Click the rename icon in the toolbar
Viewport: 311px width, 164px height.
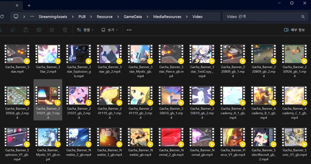click(x=39, y=30)
